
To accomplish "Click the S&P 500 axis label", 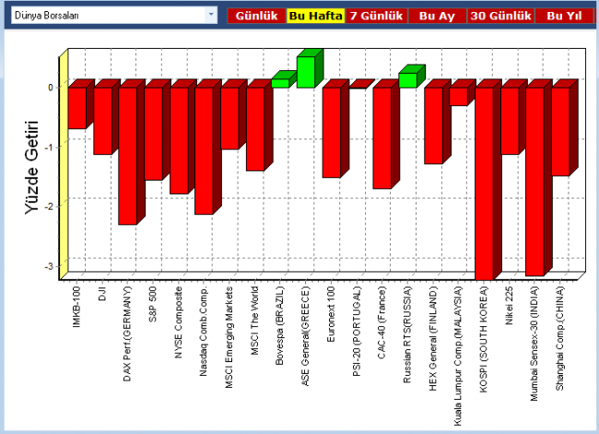I will click(153, 304).
